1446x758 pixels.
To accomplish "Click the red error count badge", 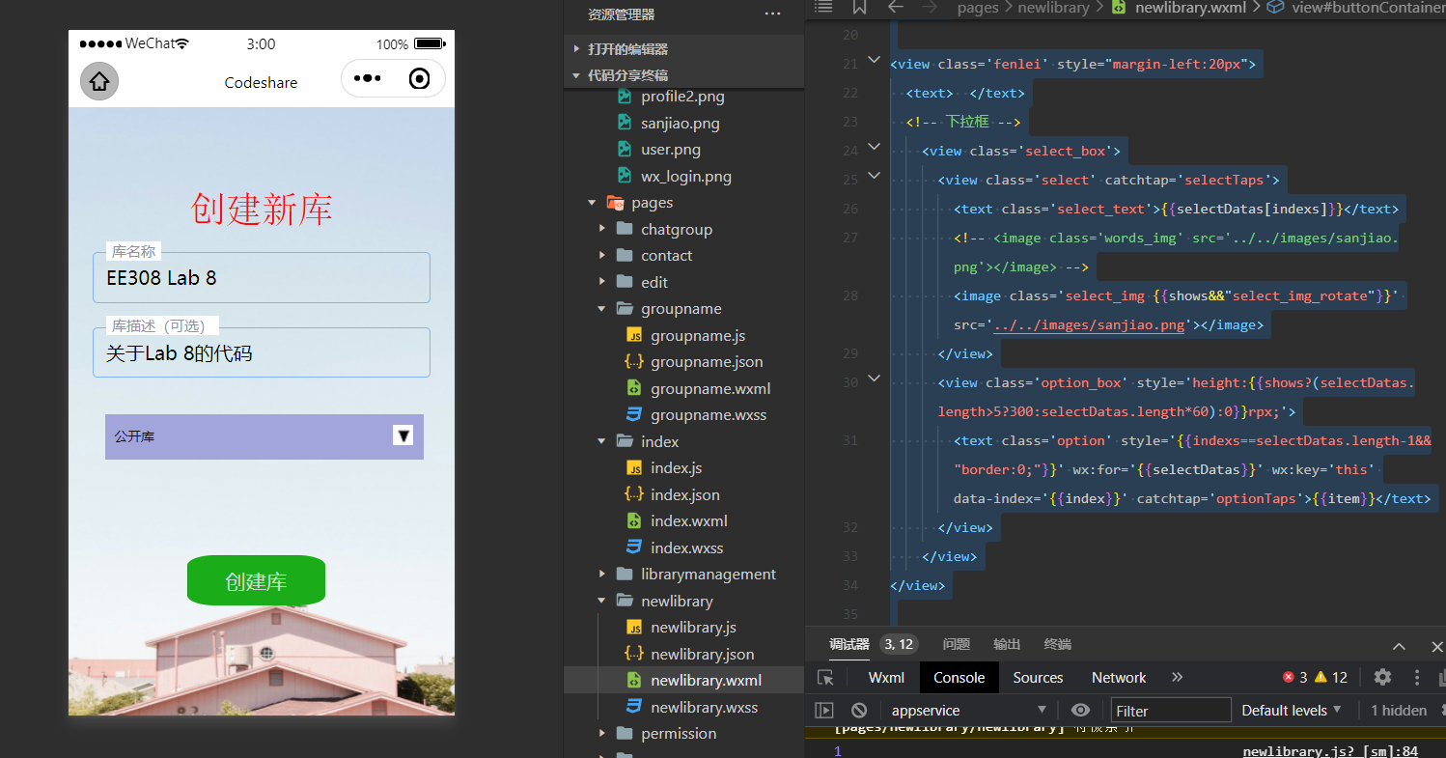I will pos(1294,678).
